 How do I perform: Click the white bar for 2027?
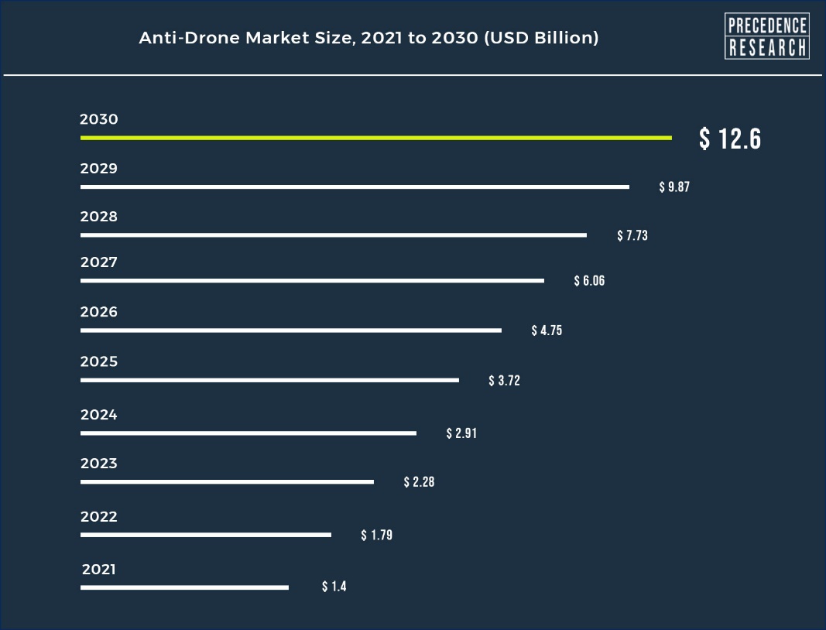tap(312, 280)
